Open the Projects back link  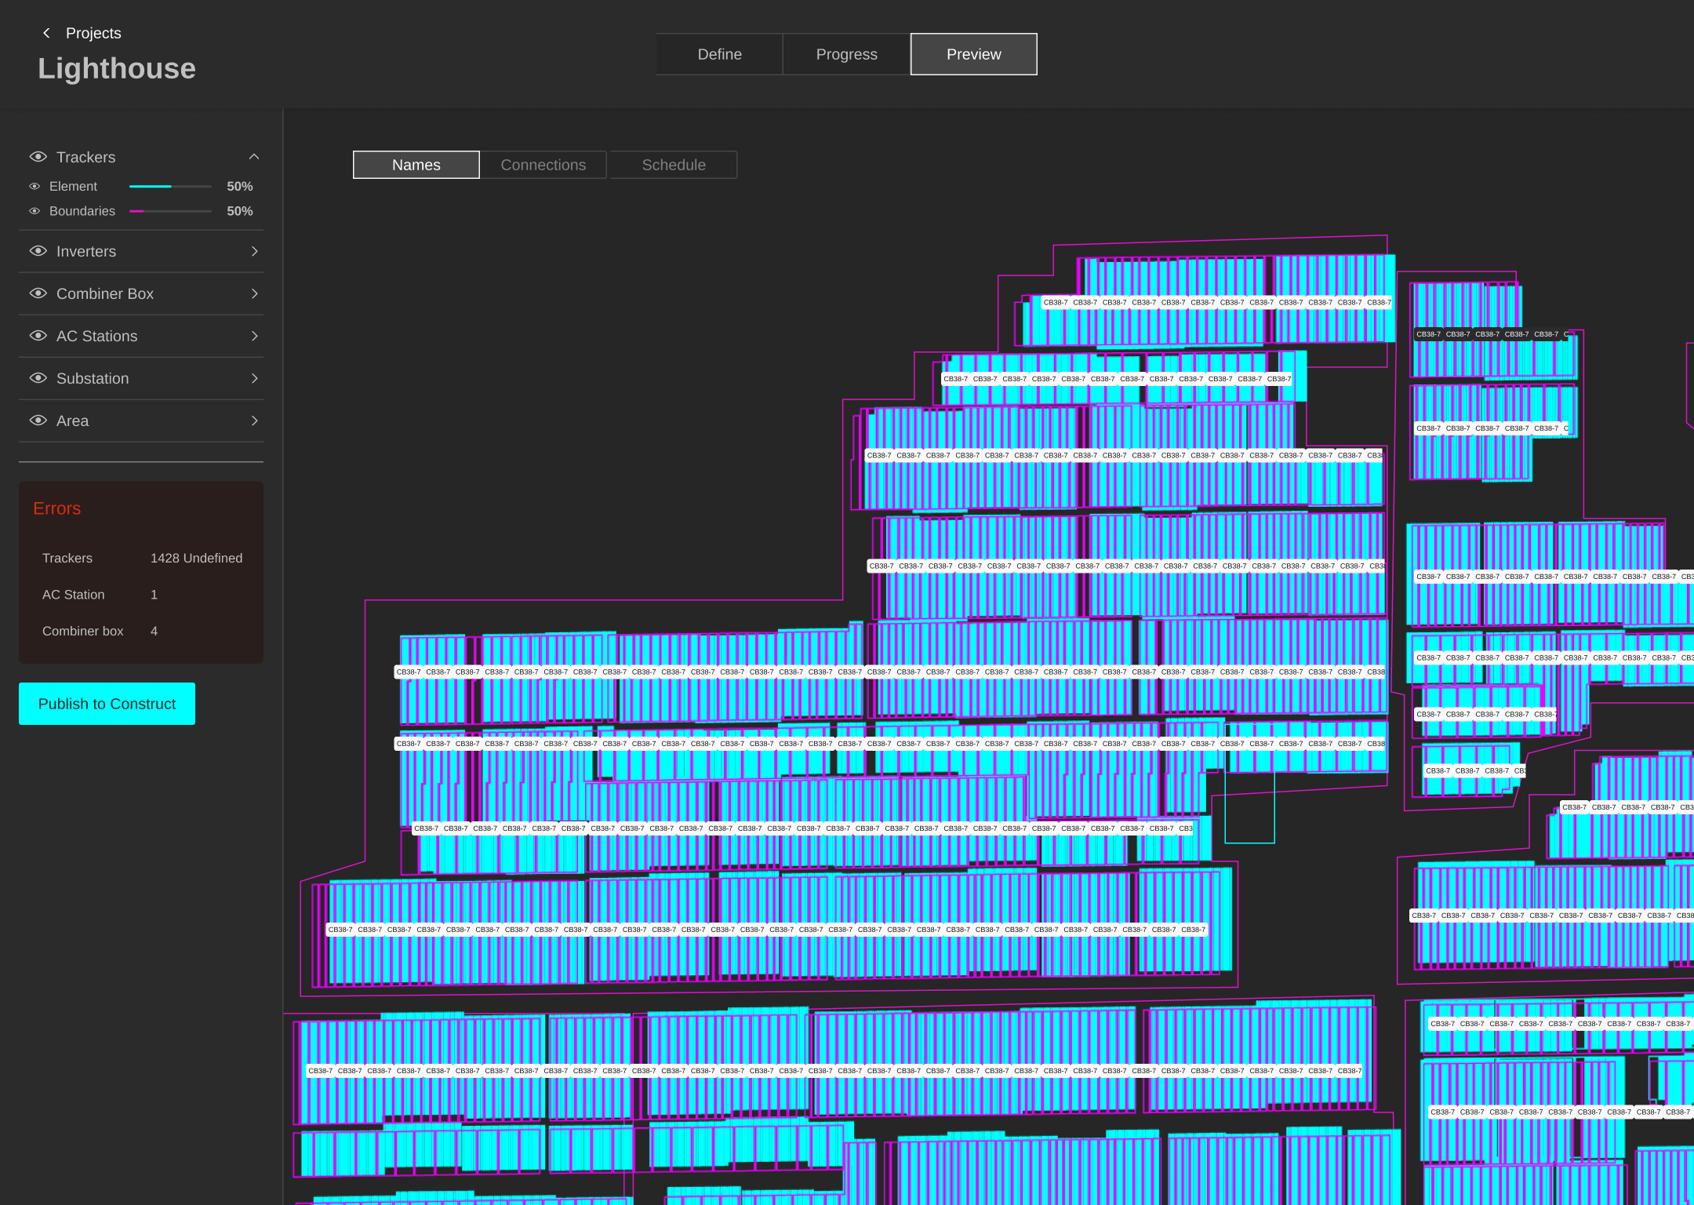(93, 33)
